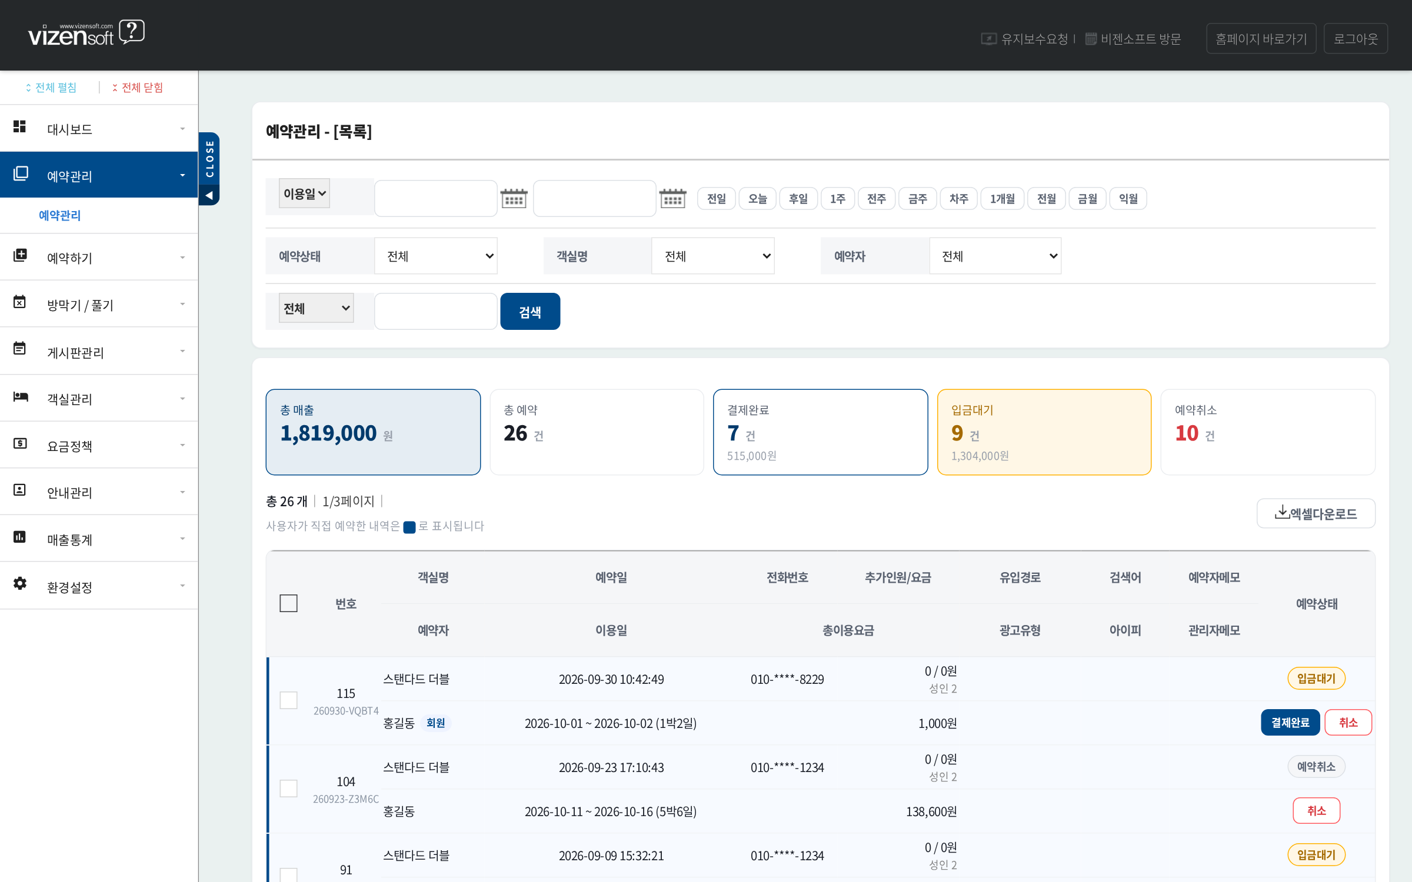
Task: Click the 유지보수요청 monitor icon in header
Action: click(988, 39)
